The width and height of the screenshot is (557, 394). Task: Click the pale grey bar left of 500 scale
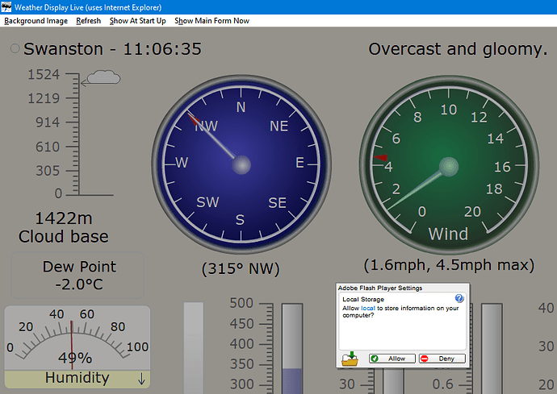[x=194, y=348]
